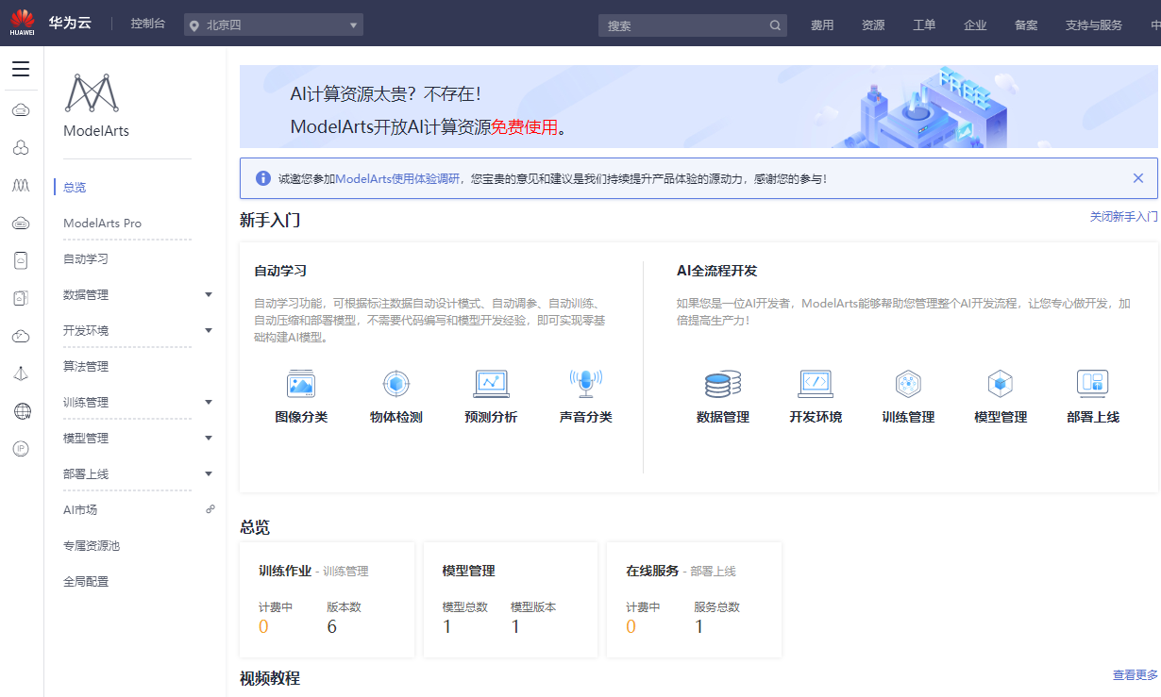
Task: Focus the 搜索 search input field
Action: 685,25
